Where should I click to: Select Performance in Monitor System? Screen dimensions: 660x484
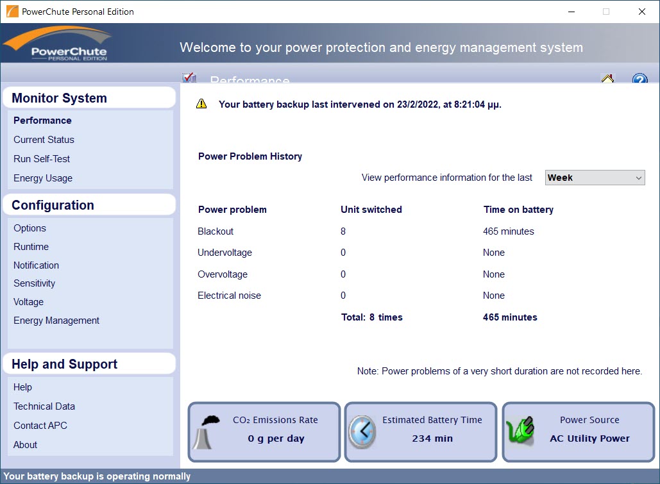[42, 121]
